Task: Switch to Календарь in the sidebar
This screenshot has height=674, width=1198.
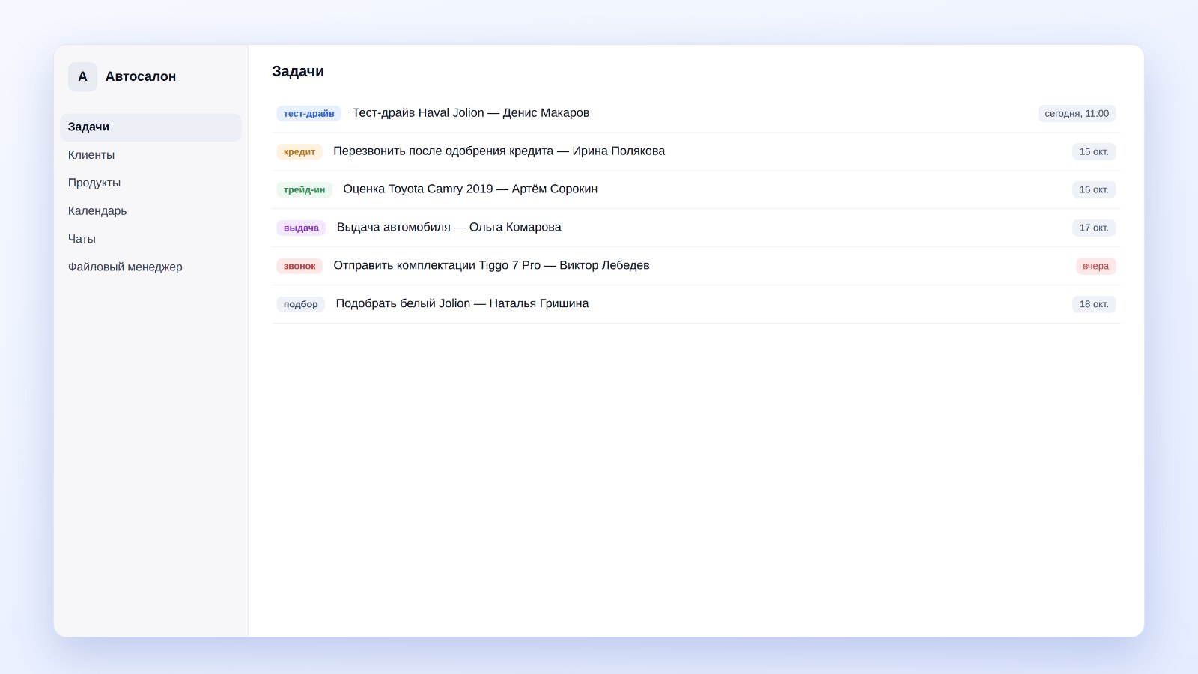Action: (150, 211)
